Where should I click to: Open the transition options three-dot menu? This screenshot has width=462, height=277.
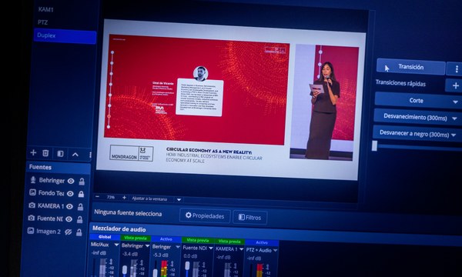(457, 69)
